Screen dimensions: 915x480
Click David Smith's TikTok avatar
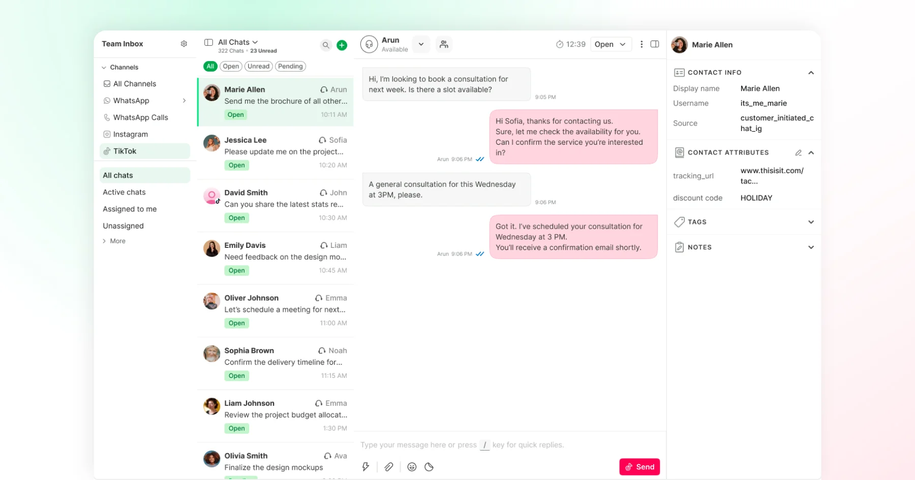click(211, 196)
